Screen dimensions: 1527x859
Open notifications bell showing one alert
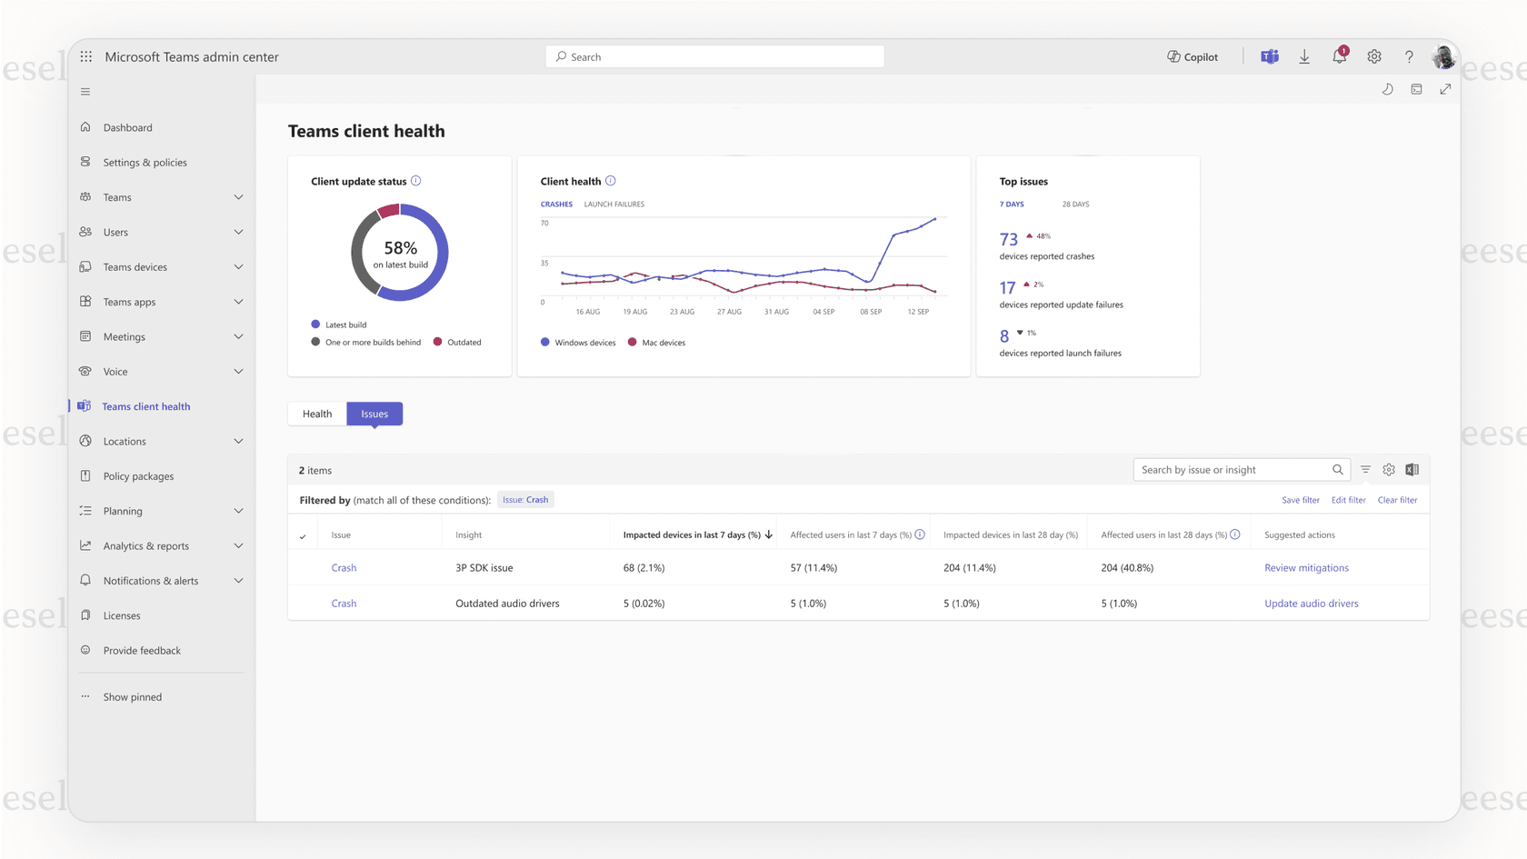pos(1339,56)
